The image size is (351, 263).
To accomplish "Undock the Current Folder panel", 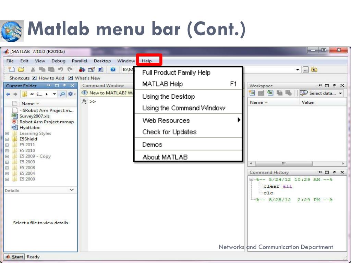I will (x=64, y=85).
